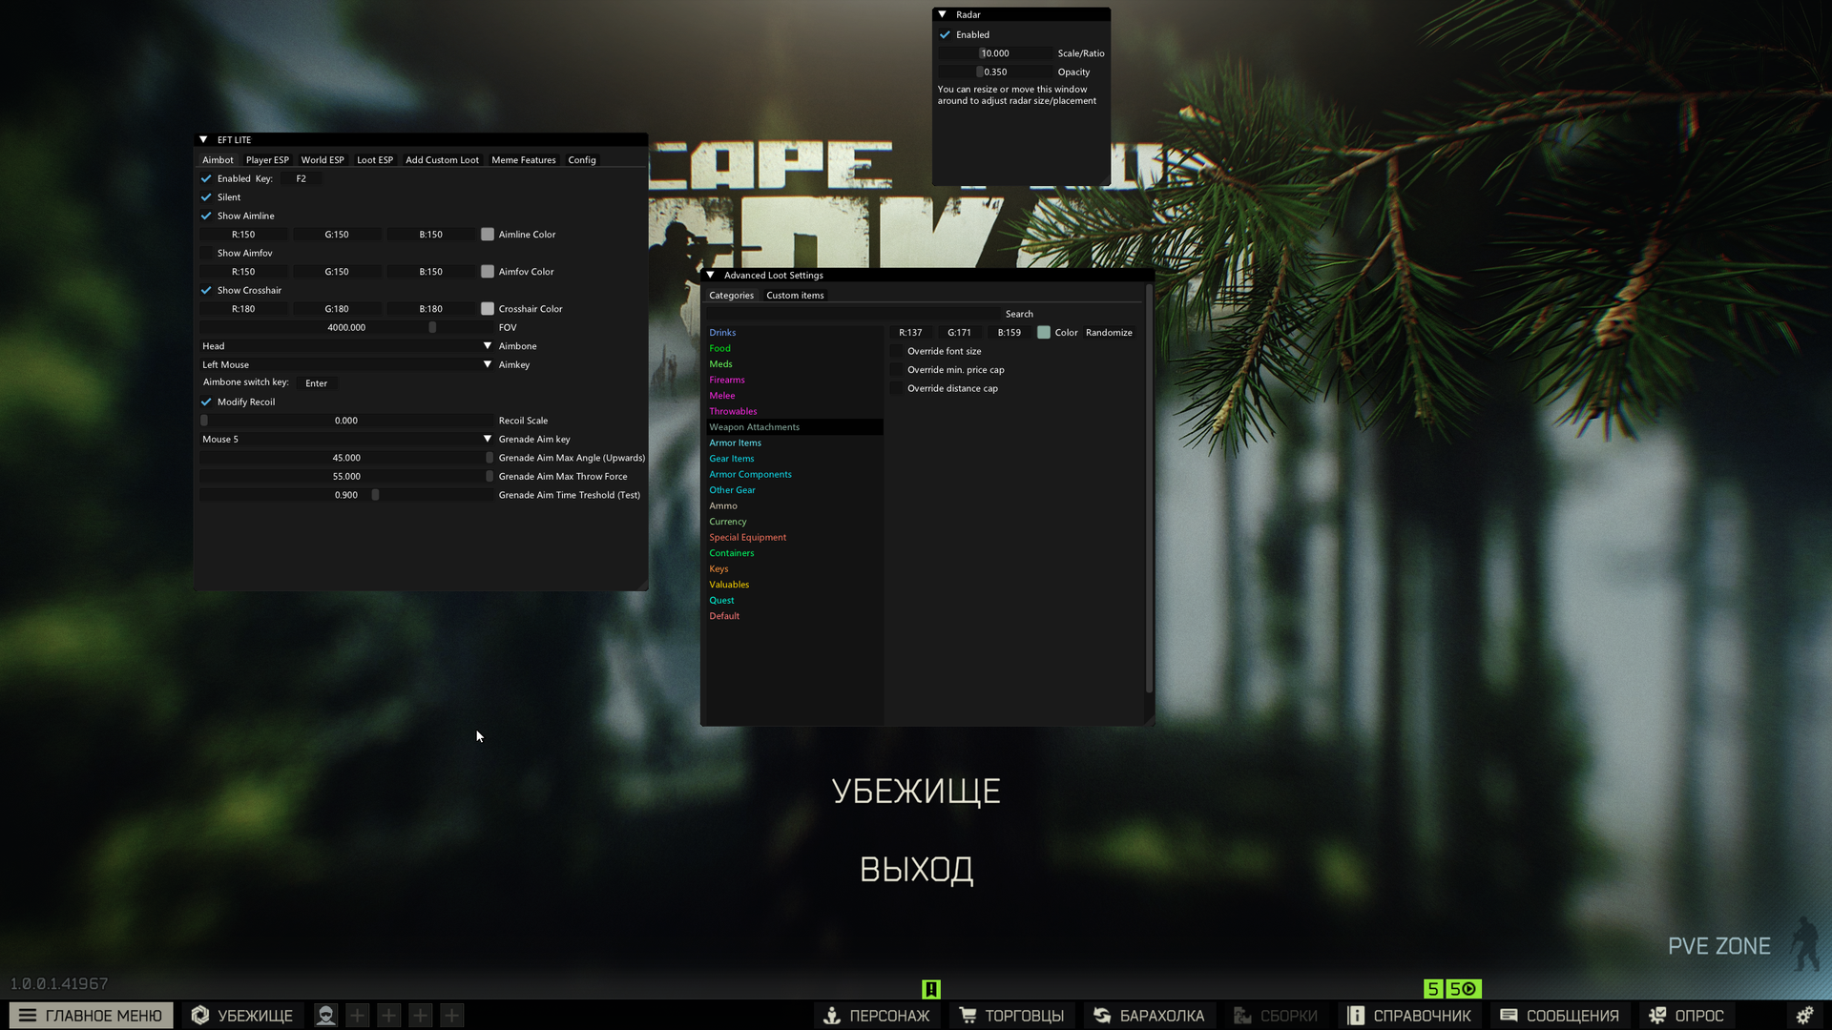Click the FOV slider

tap(346, 327)
